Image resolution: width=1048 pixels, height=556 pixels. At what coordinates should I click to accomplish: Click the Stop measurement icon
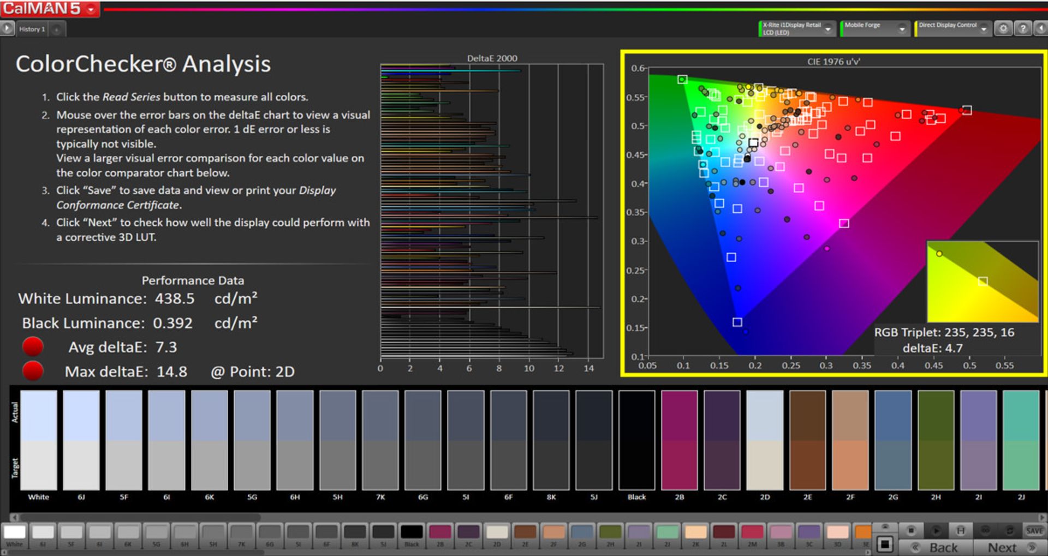tap(910, 530)
